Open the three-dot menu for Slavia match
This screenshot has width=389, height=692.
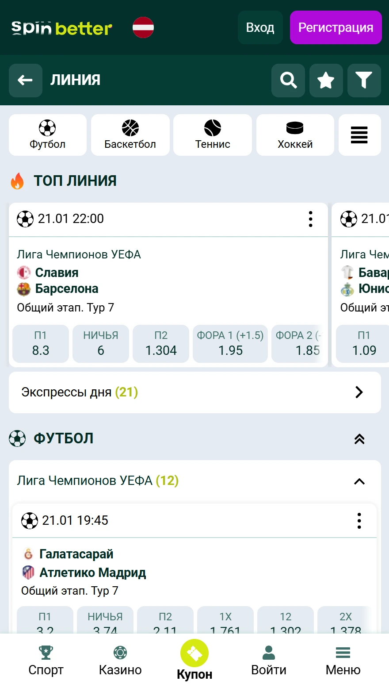311,219
